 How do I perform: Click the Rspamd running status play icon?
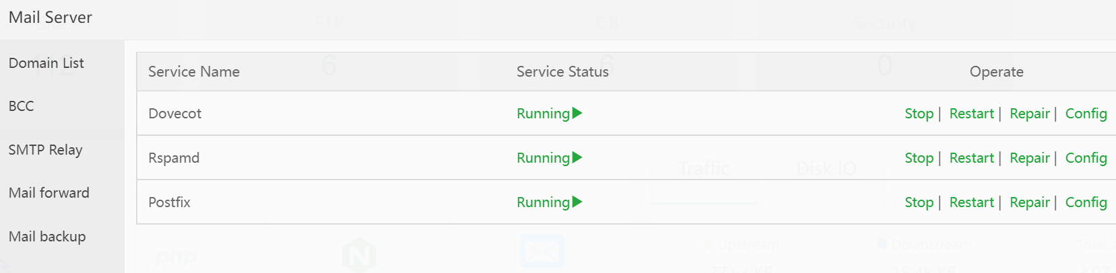(x=577, y=157)
